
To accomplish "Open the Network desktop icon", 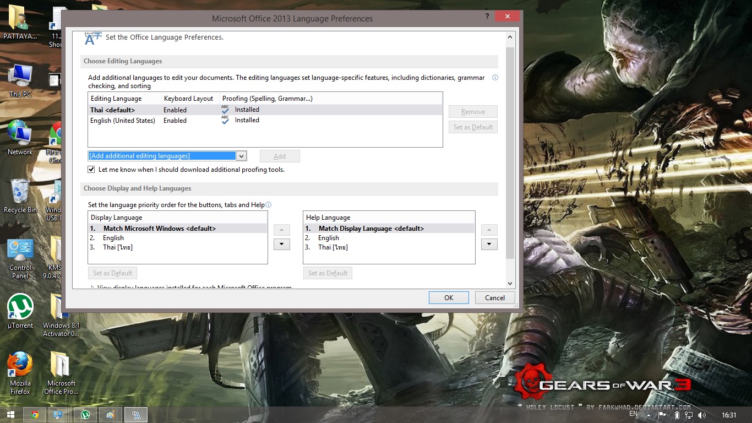I will (20, 138).
